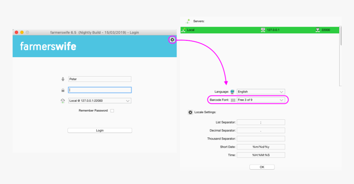Select the Local server name text

click(191, 30)
